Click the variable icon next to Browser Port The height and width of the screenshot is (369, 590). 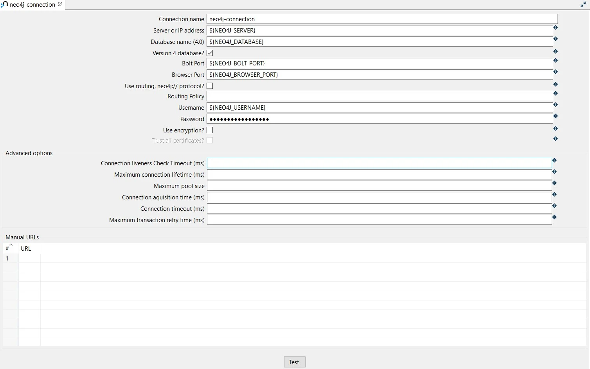[555, 72]
